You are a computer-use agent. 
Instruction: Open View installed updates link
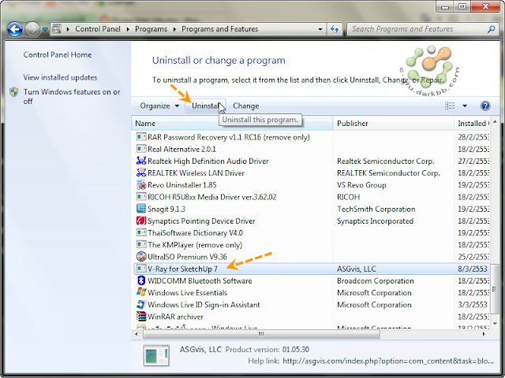[x=60, y=77]
